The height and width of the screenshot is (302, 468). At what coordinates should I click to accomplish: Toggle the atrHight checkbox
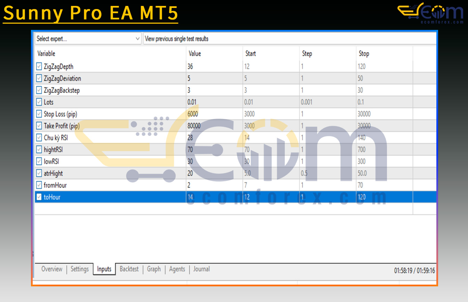(39, 173)
